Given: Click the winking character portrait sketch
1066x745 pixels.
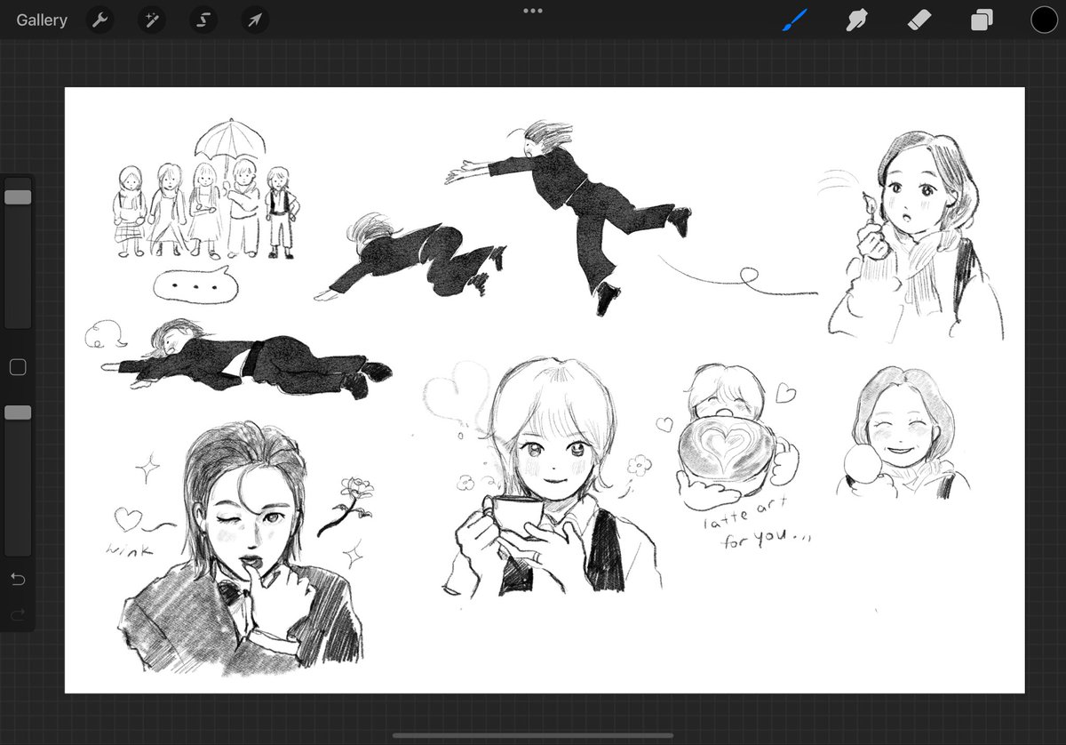Looking at the screenshot, I should point(240,547).
